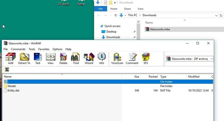
Task: Open Share tab in Explorer ribbon
Action: click(x=127, y=9)
